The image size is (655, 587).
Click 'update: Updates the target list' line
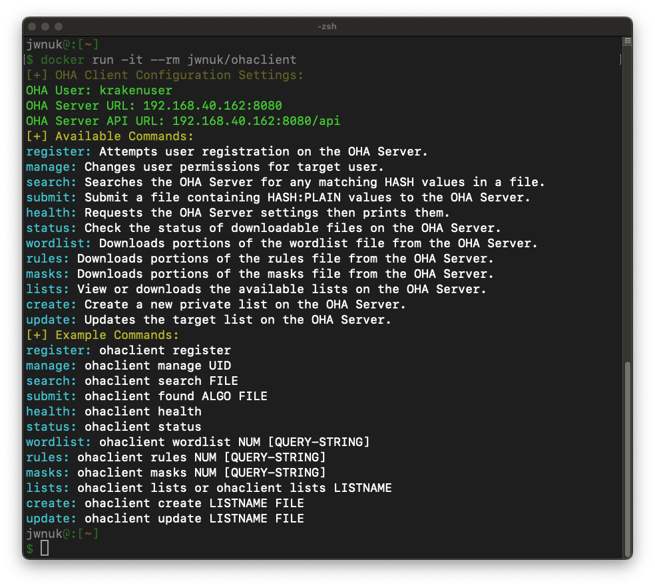[208, 320]
